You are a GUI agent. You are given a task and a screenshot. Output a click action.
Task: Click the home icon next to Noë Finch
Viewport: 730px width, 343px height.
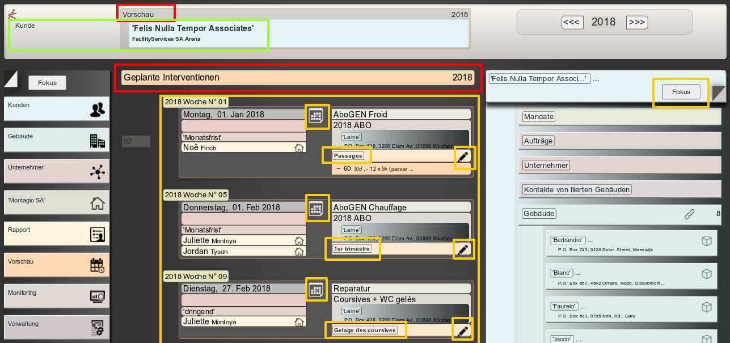pos(299,148)
